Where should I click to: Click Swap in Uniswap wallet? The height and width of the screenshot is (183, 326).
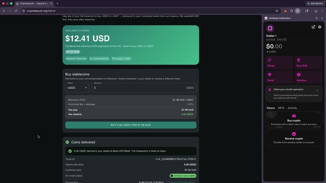point(279,63)
